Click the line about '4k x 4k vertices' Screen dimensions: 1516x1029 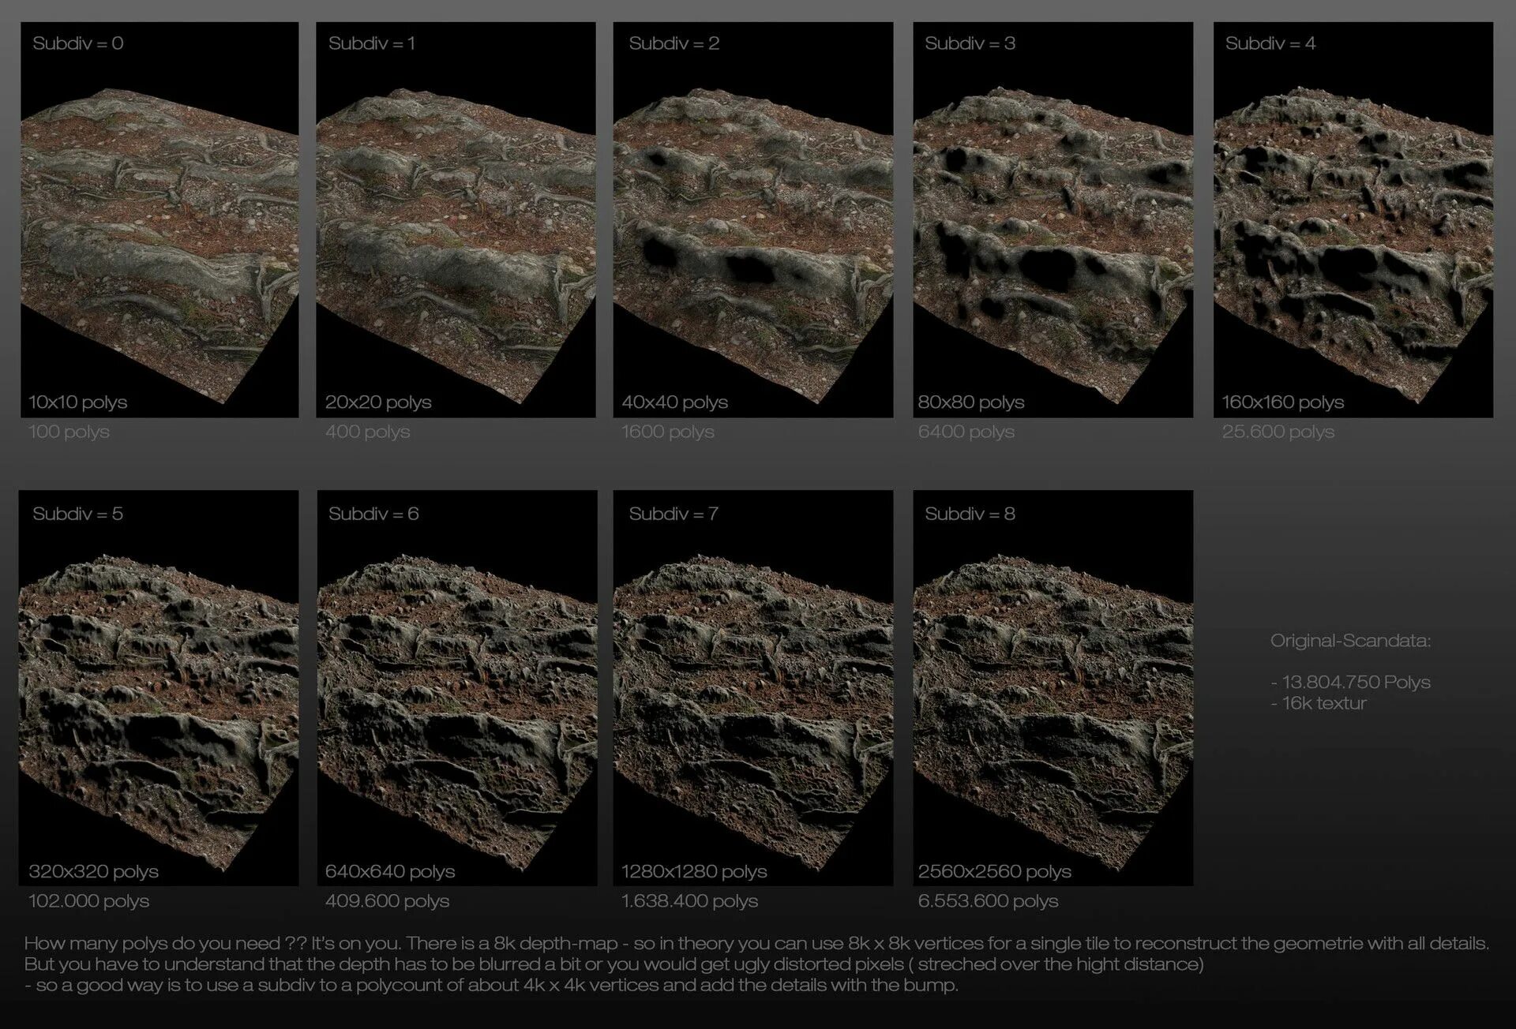pyautogui.click(x=490, y=986)
